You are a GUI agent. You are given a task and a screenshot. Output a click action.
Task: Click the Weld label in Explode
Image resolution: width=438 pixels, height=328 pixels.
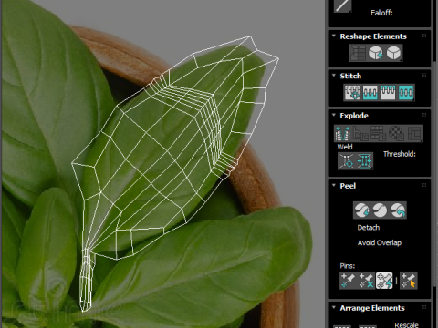[x=345, y=147]
